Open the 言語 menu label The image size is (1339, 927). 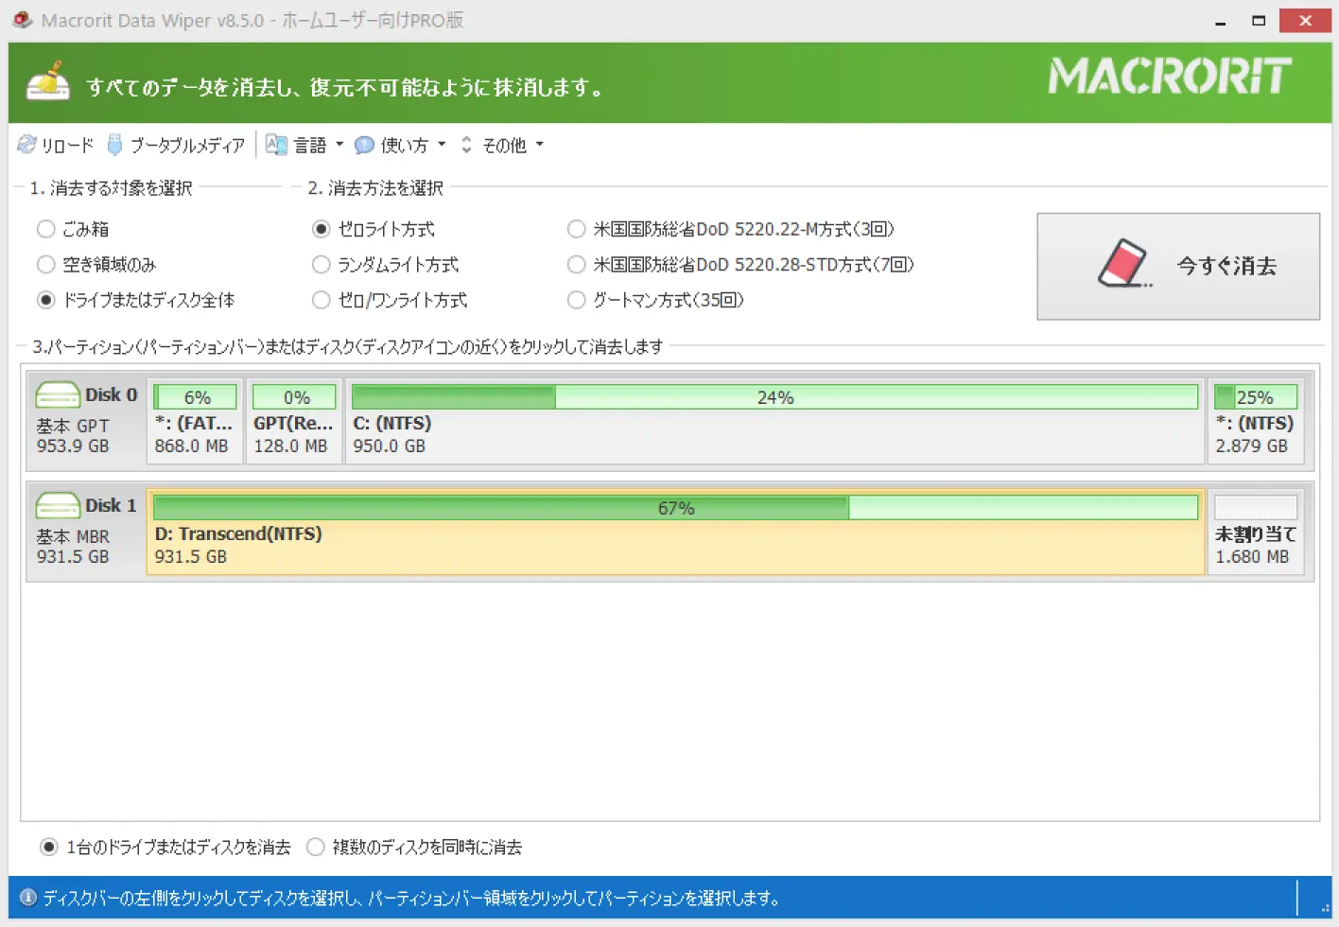[310, 145]
